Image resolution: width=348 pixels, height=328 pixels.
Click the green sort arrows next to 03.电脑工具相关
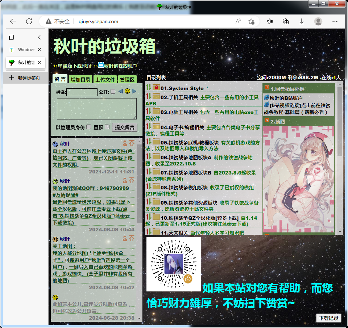pos(148,111)
